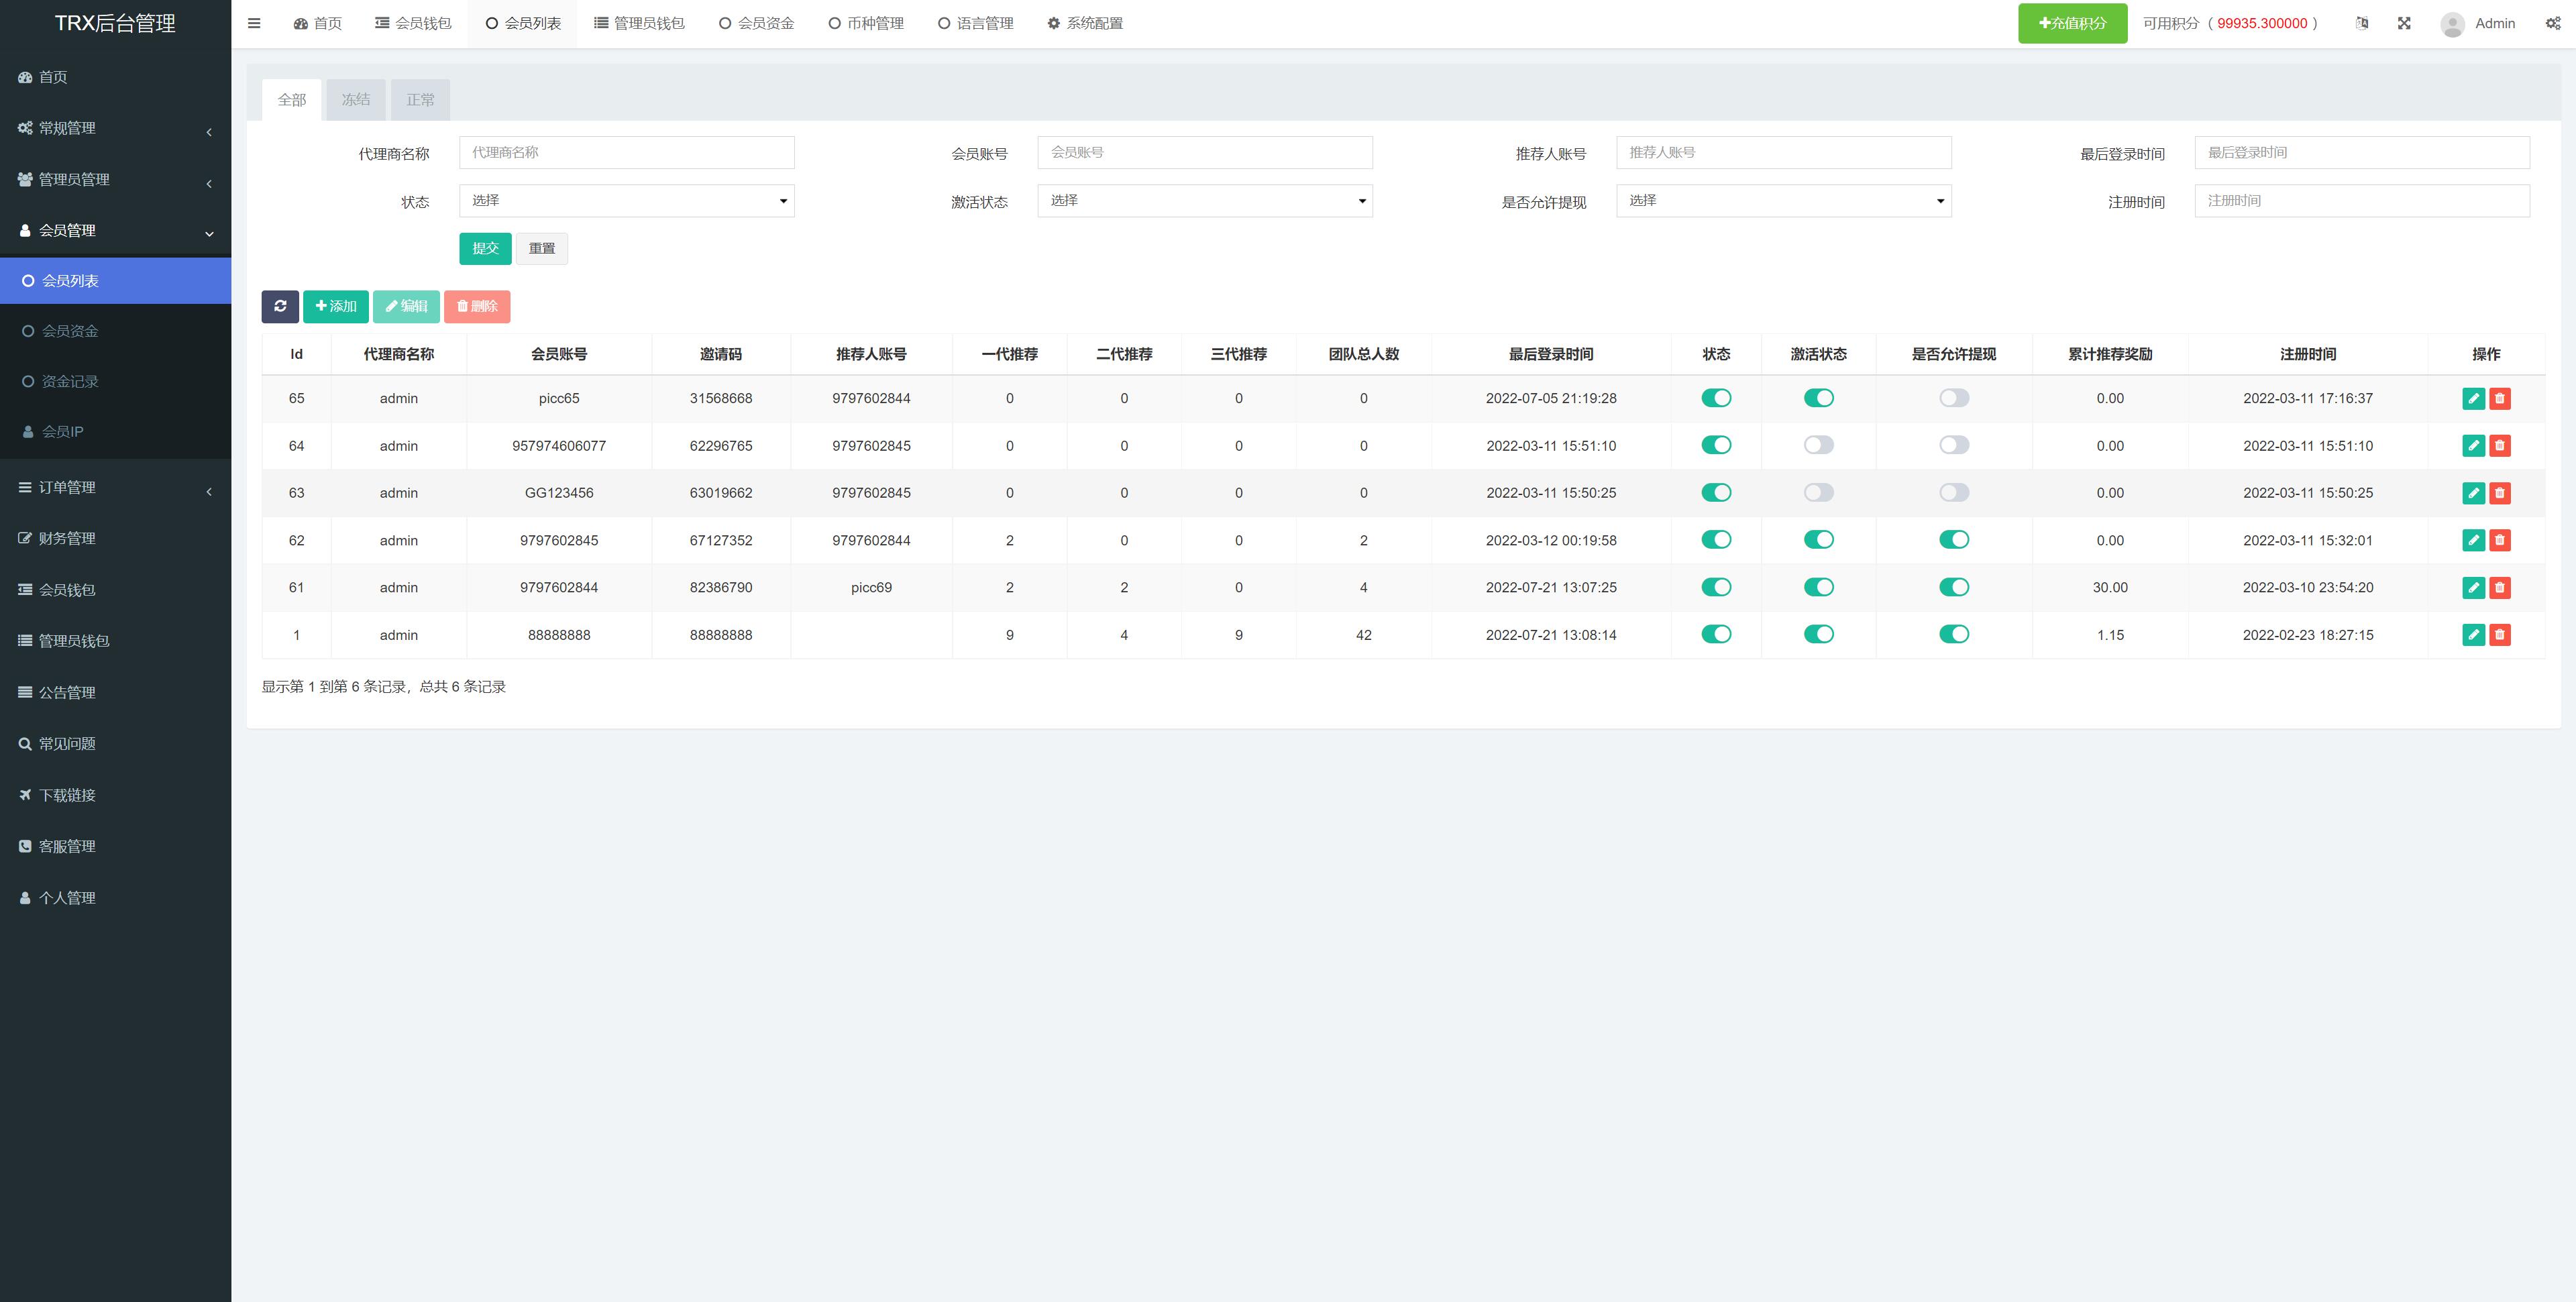Image resolution: width=2576 pixels, height=1302 pixels.
Task: Click the 提交 submit button
Action: coord(485,249)
